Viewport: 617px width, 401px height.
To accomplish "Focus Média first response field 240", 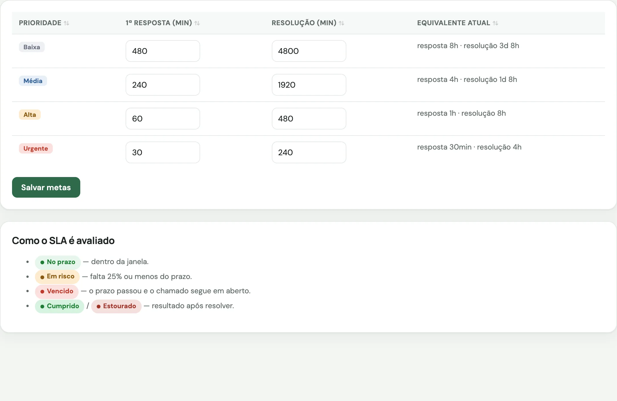I will point(163,85).
